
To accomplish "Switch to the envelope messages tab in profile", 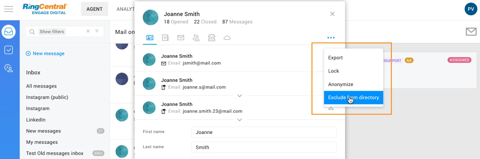I will point(181,38).
